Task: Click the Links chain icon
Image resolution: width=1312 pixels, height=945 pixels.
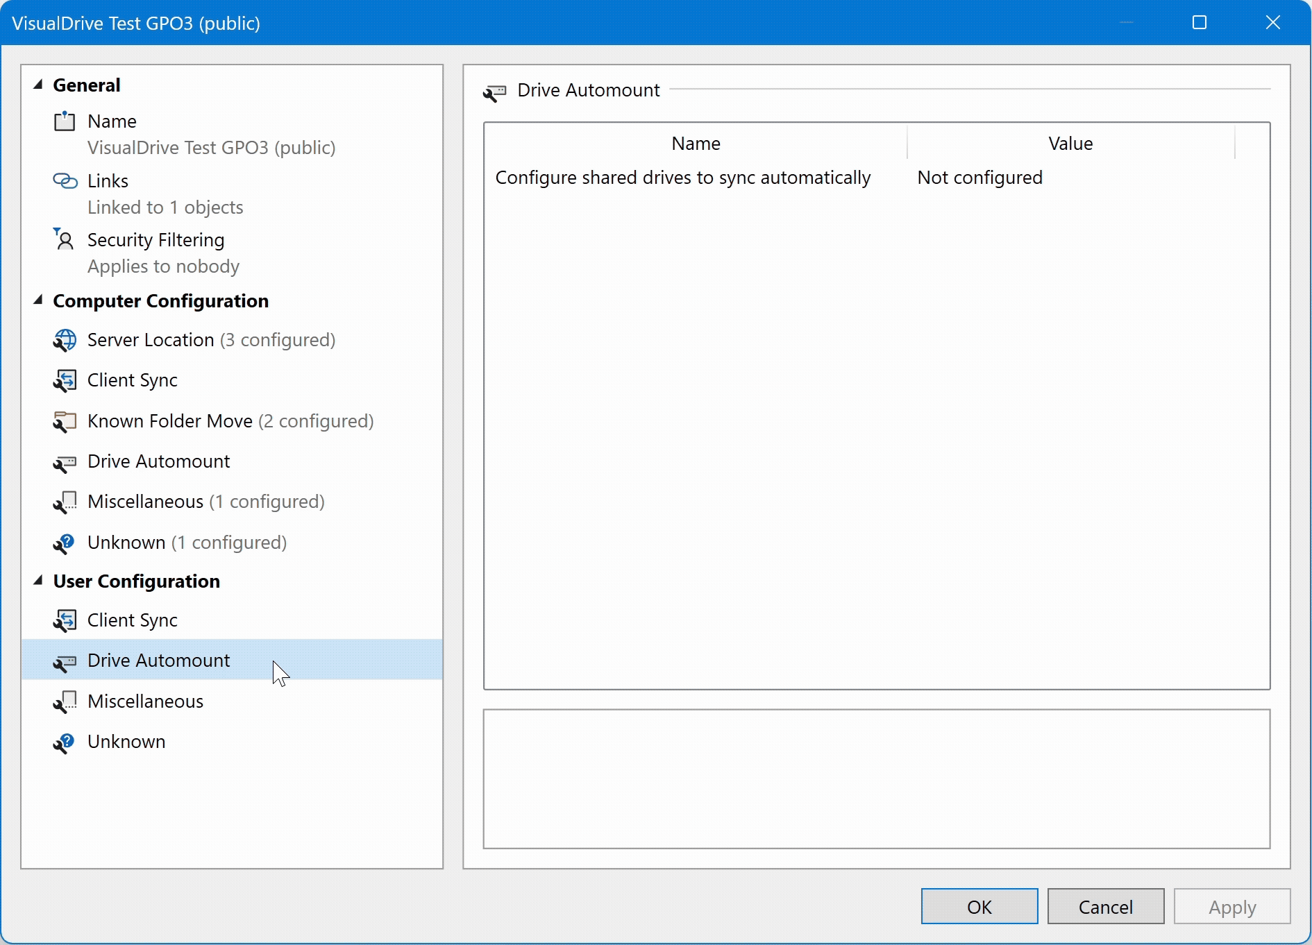Action: [65, 181]
